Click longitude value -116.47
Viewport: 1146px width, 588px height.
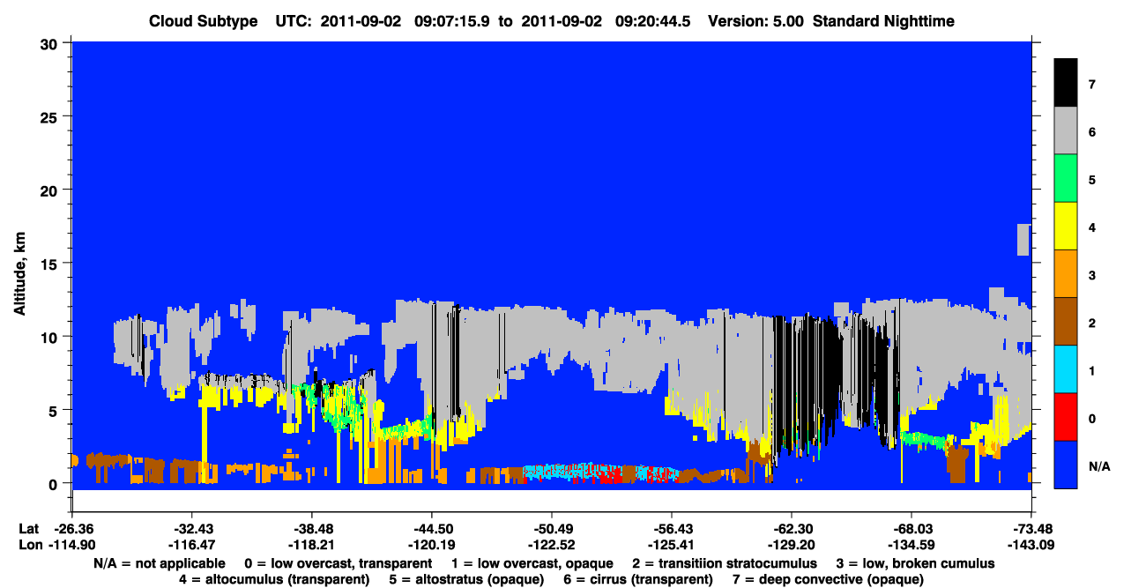pos(190,544)
